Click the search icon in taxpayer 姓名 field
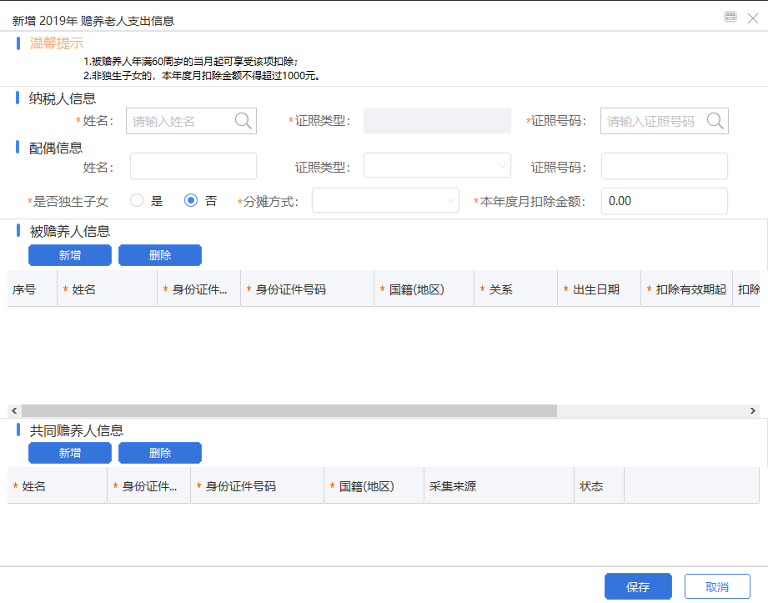Viewport: 768px width, 603px height. (x=243, y=120)
